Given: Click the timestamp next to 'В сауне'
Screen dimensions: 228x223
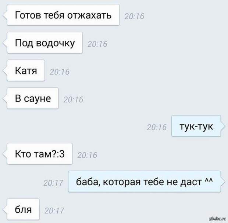Looking at the screenshot, I should (x=73, y=100).
